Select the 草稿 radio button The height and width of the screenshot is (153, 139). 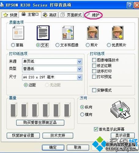click(13, 45)
